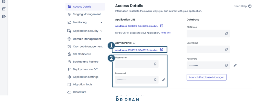The image size is (255, 106).
Task: Go to Domain Management
Action: pos(87,39)
